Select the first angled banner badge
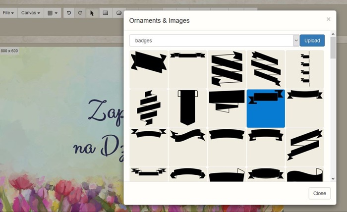This screenshot has width=347, height=212. point(149,69)
